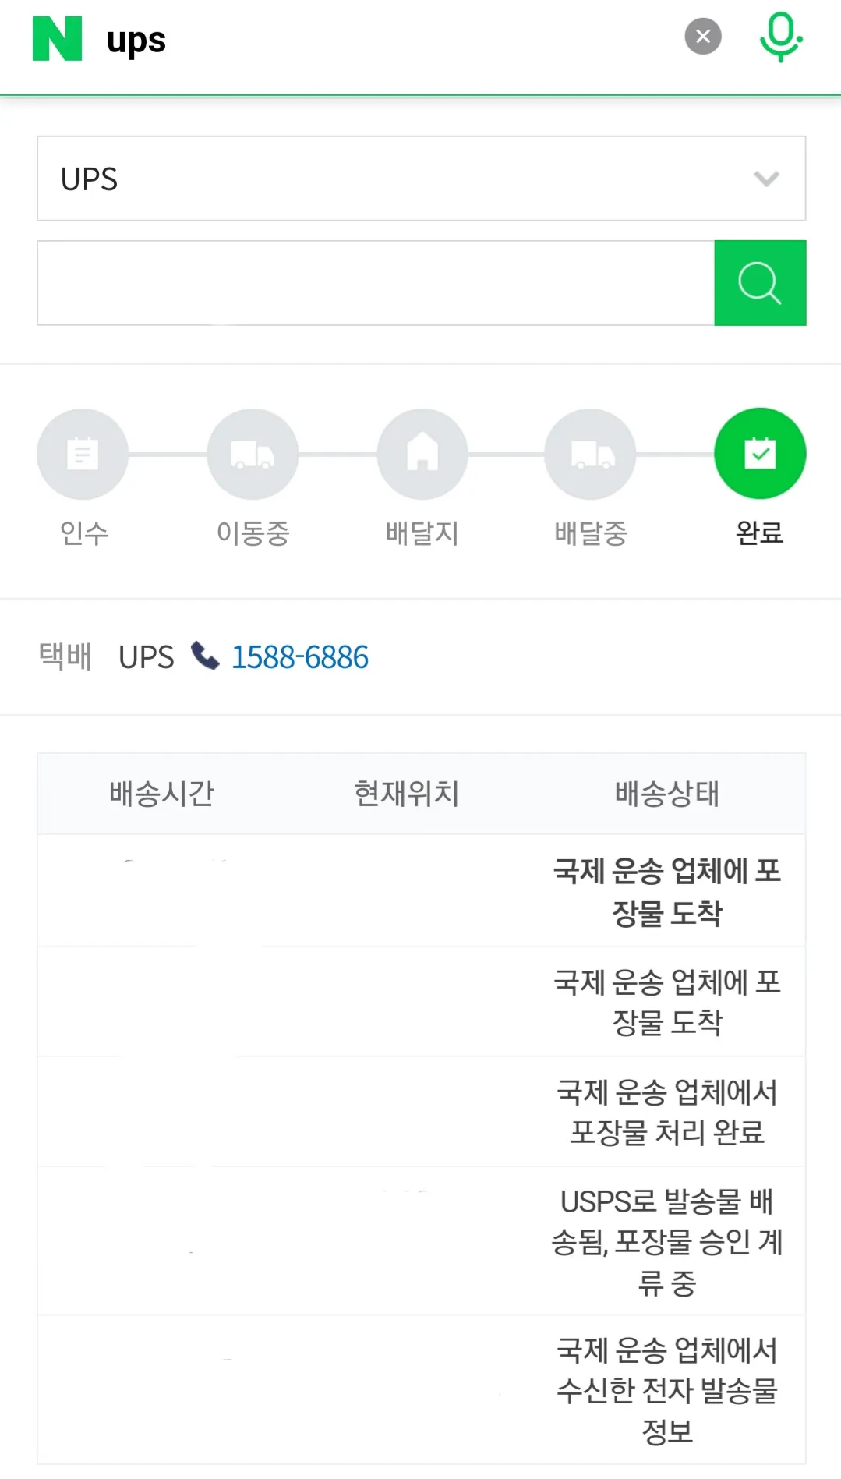
Task: Call 1588-6886 via the phone link
Action: click(x=299, y=656)
